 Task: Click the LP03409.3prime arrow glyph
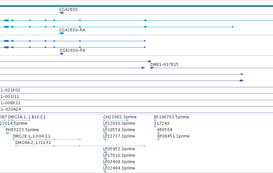click(105, 165)
